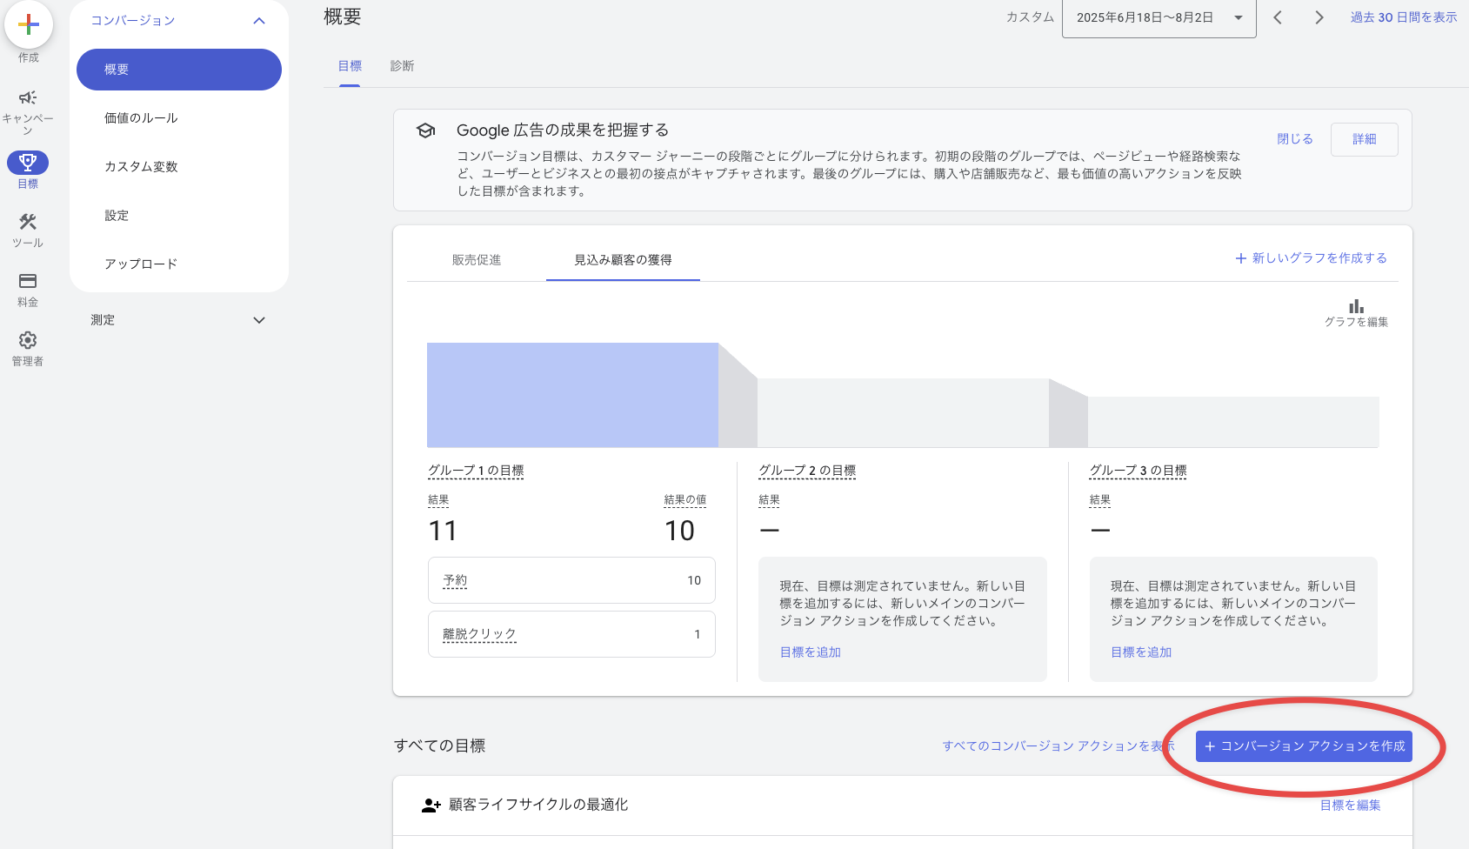The width and height of the screenshot is (1469, 849).
Task: Open Campaigns via the megaphone icon
Action: [28, 97]
